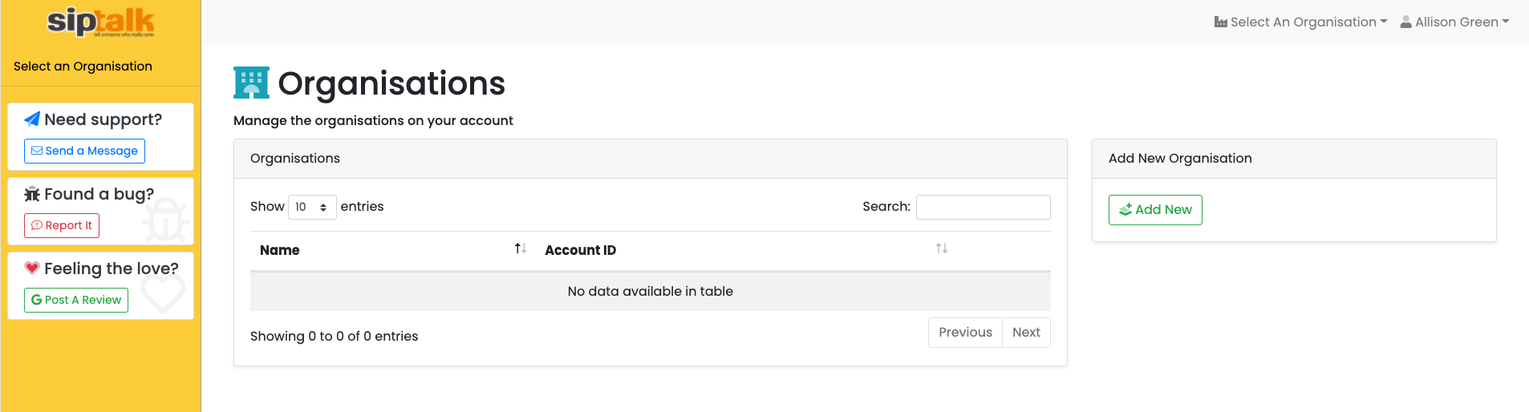Viewport: 1529px width, 412px height.
Task: Open the Allison Green user menu
Action: coord(1455,22)
